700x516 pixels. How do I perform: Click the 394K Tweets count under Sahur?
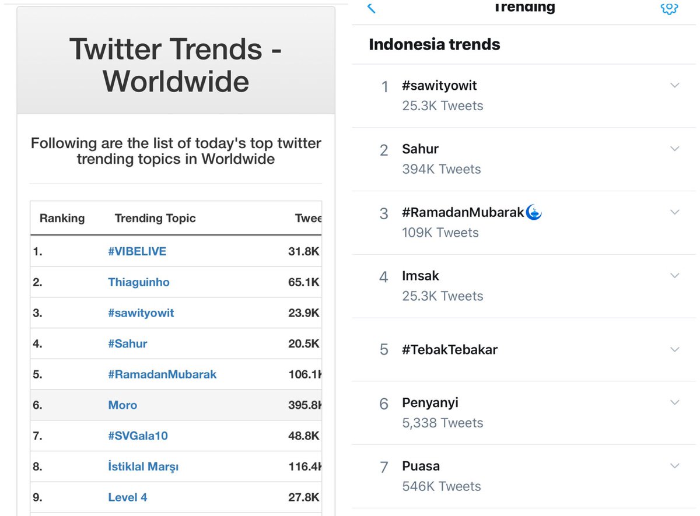click(442, 169)
